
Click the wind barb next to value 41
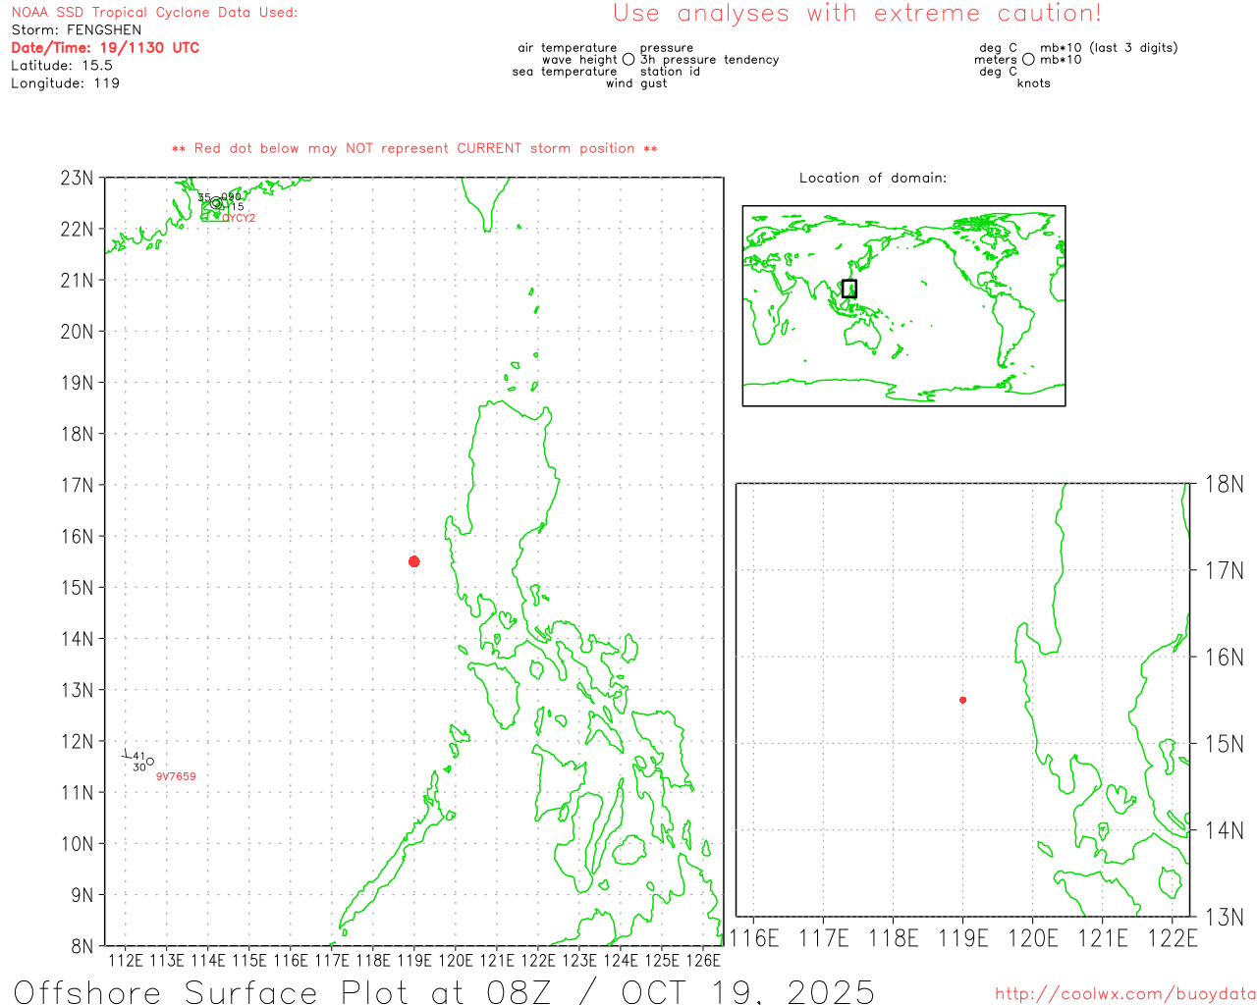pos(126,755)
